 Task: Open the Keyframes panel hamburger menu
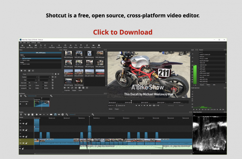(x=21, y=96)
